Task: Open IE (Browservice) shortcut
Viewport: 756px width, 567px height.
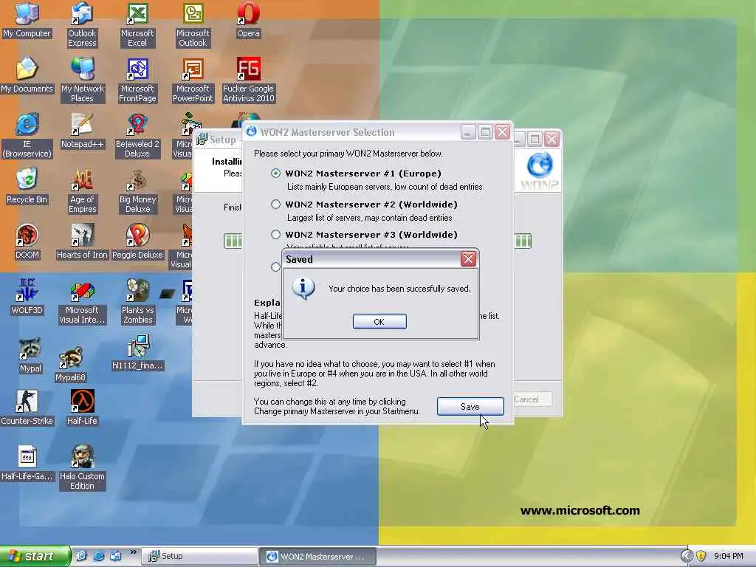Action: coord(27,135)
